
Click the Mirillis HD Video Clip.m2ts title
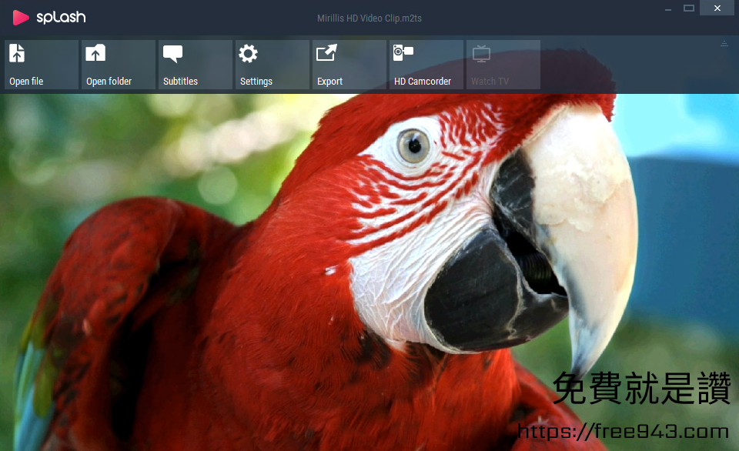pos(369,18)
